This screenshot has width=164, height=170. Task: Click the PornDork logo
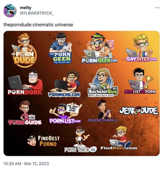pos(25,83)
